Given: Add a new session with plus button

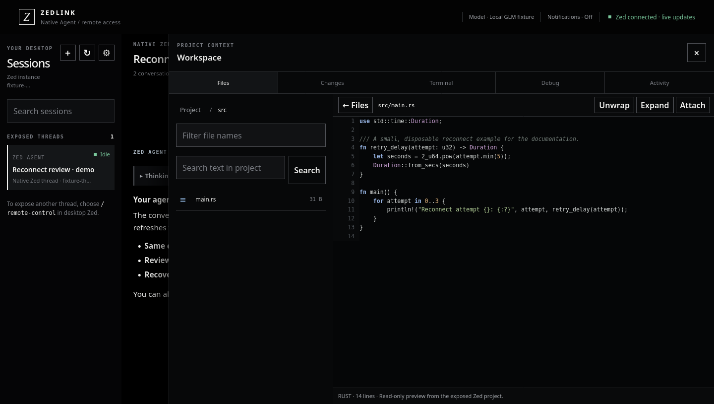Looking at the screenshot, I should 68,53.
